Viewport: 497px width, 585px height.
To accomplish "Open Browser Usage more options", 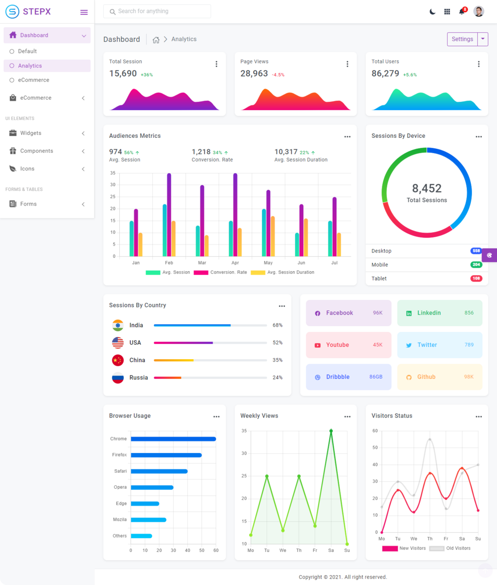I will (x=216, y=417).
